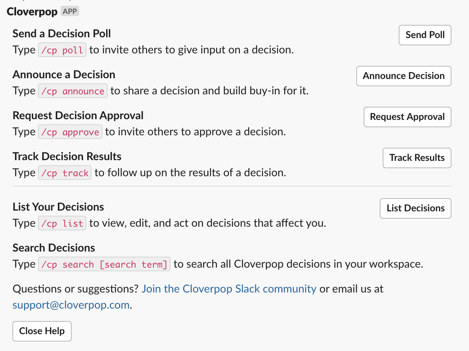
Task: Click the Send Poll button
Action: [425, 35]
